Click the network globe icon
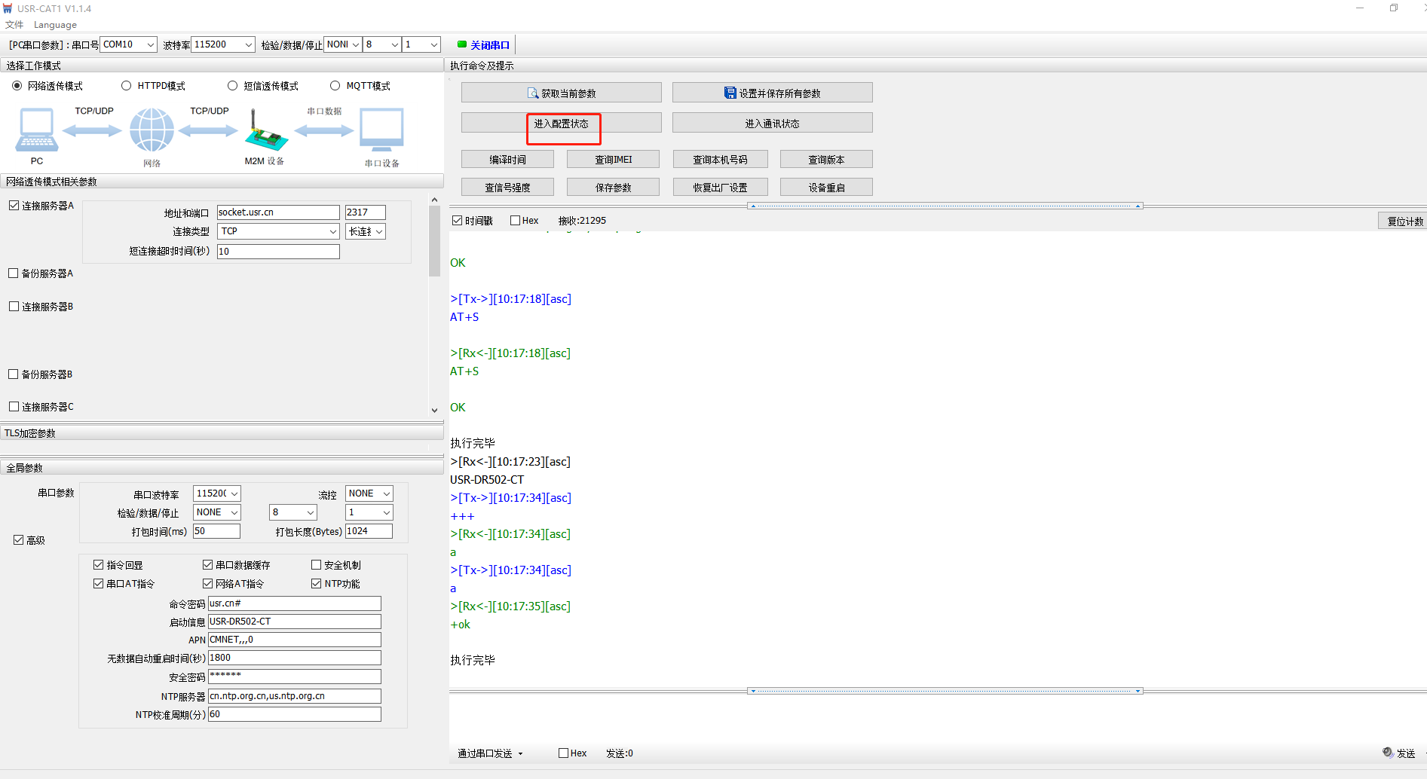 (152, 130)
